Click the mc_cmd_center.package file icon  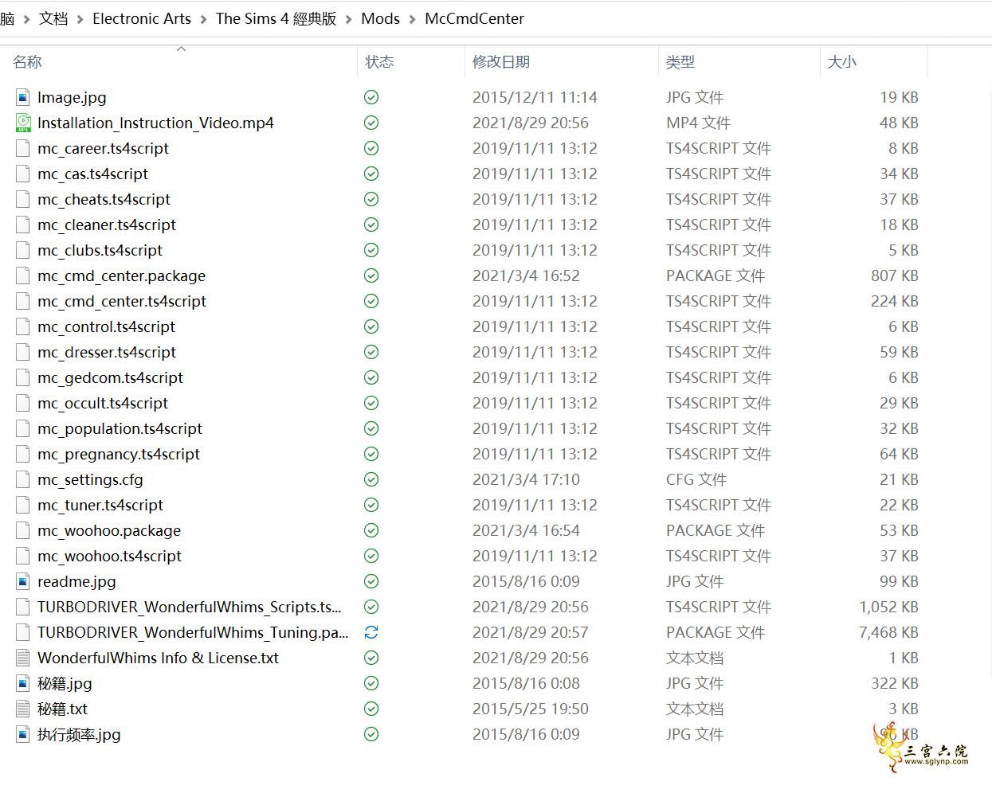point(22,275)
